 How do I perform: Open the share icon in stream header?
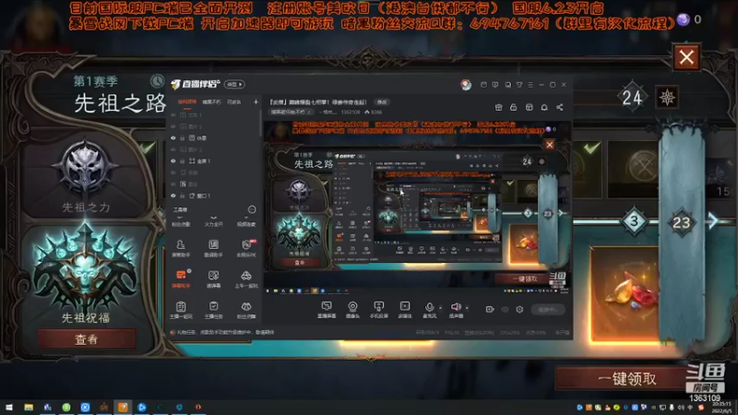click(560, 107)
